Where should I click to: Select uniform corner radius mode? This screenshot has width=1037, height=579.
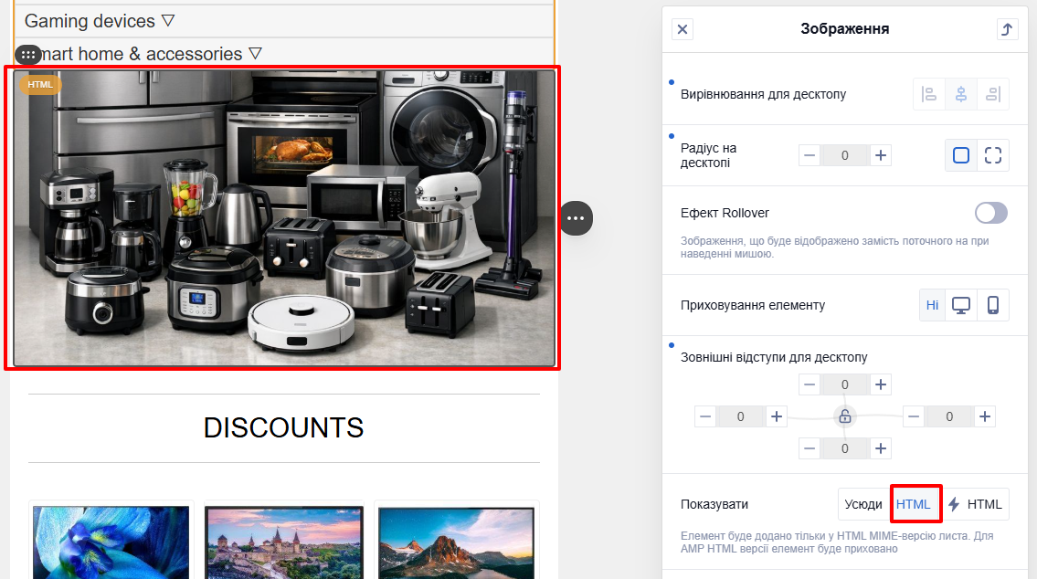pos(961,155)
